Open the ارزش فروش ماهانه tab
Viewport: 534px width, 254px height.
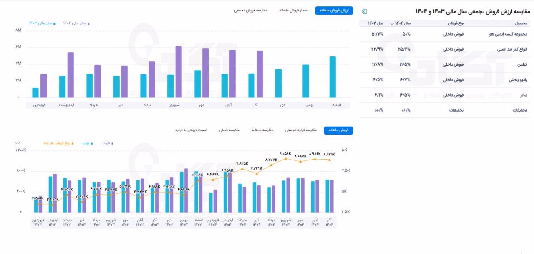coord(334,10)
